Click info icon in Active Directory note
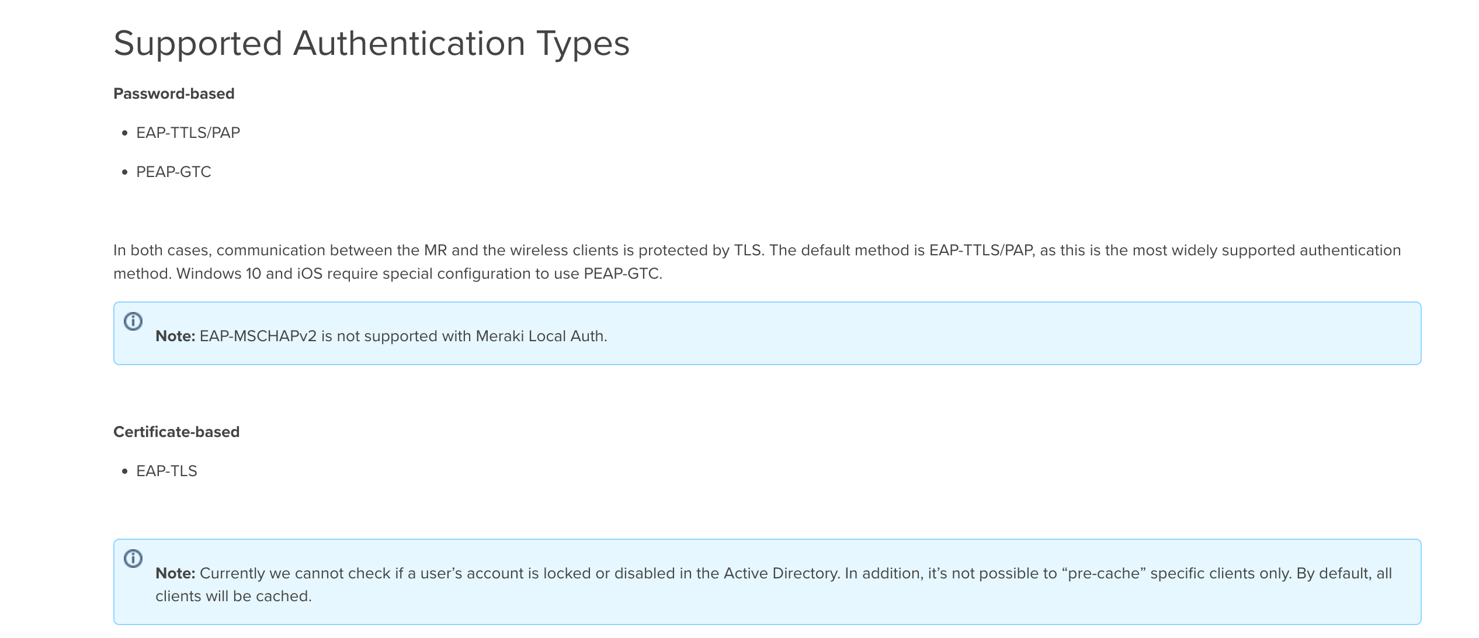 coord(133,559)
